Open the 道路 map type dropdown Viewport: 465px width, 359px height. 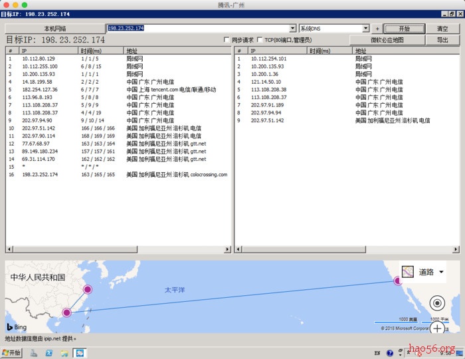click(x=442, y=272)
